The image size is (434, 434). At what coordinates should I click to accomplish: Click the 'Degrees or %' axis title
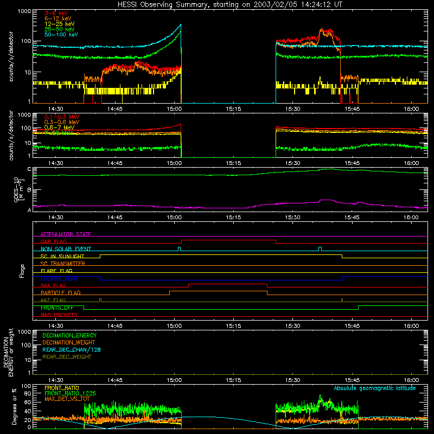point(14,406)
